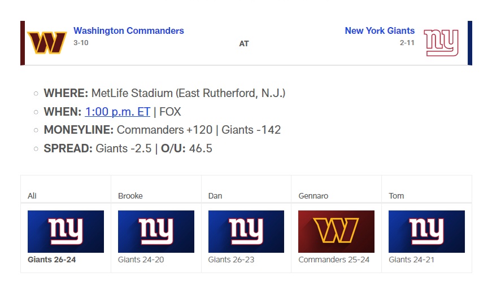Screen dimensions: 488x290
Task: Open the Washington Commanders team link
Action: pyautogui.click(x=129, y=30)
